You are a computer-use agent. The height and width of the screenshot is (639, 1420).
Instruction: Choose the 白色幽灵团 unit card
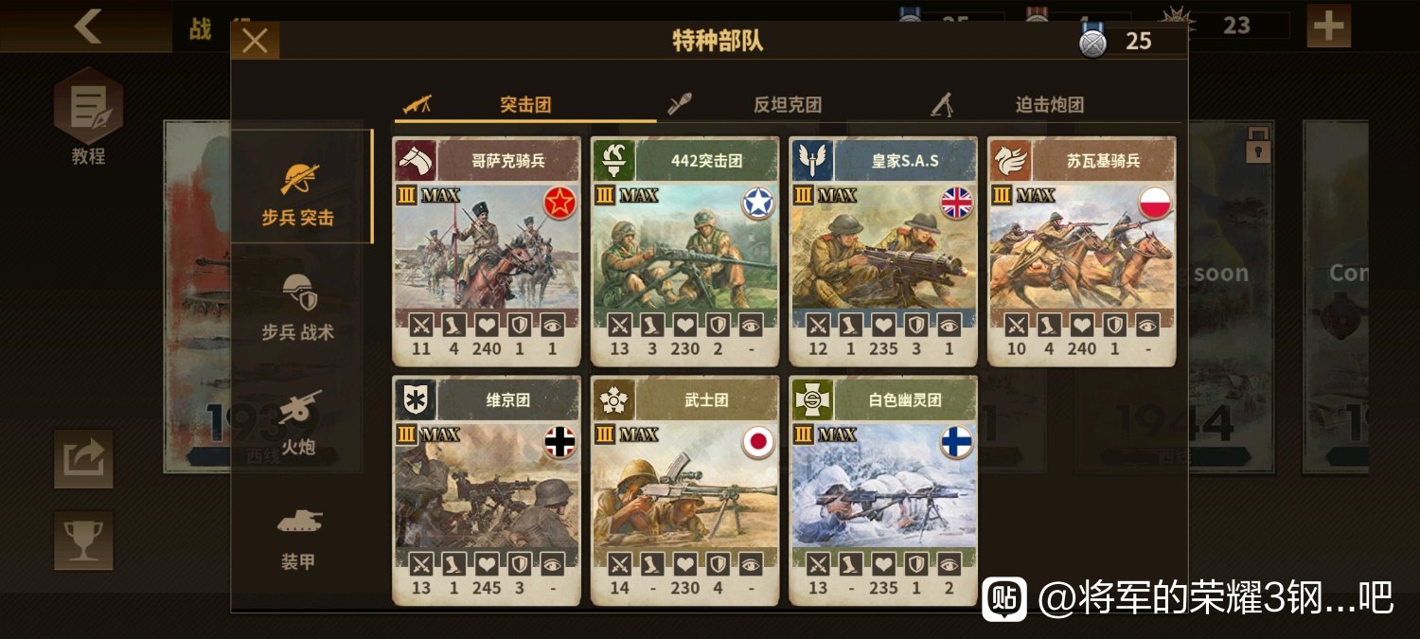(x=883, y=490)
